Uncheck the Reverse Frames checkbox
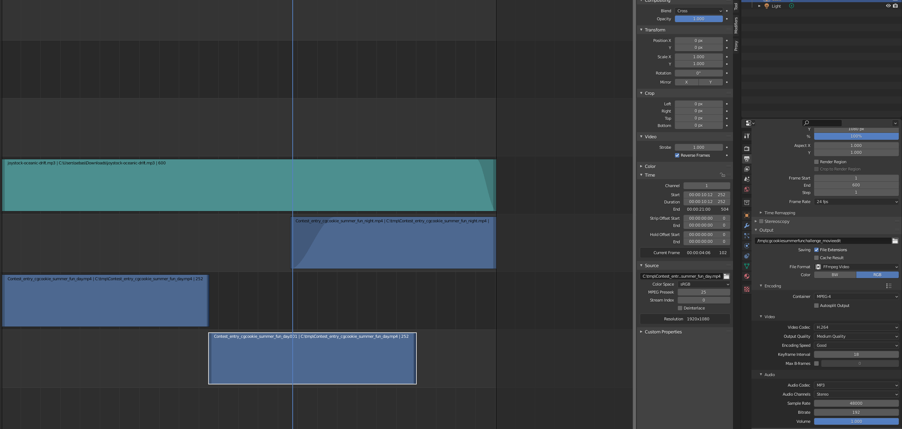Image resolution: width=902 pixels, height=429 pixels. pos(677,155)
